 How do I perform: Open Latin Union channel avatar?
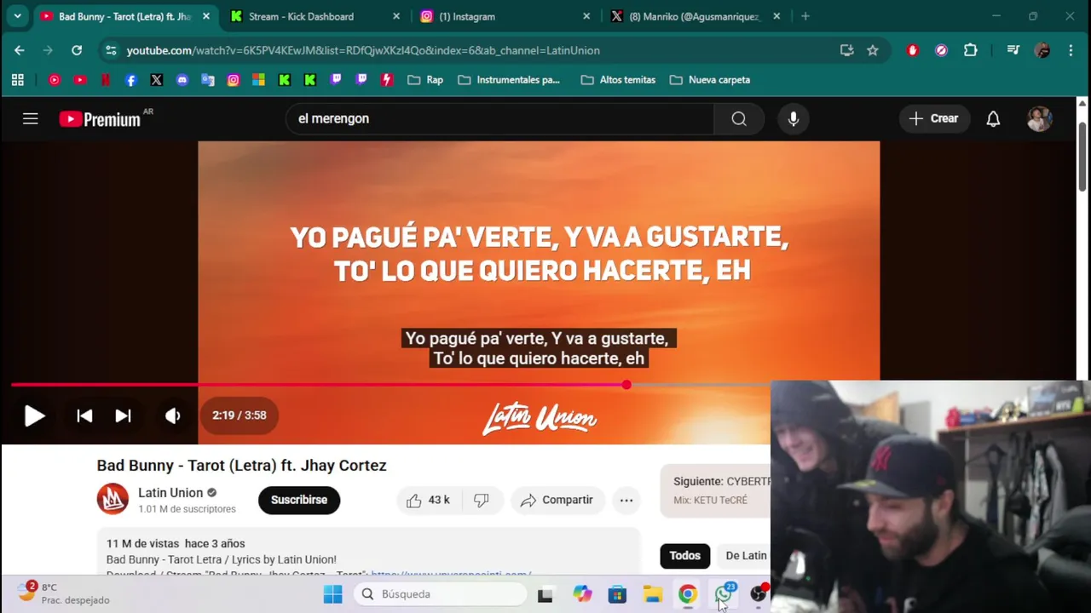tap(113, 500)
